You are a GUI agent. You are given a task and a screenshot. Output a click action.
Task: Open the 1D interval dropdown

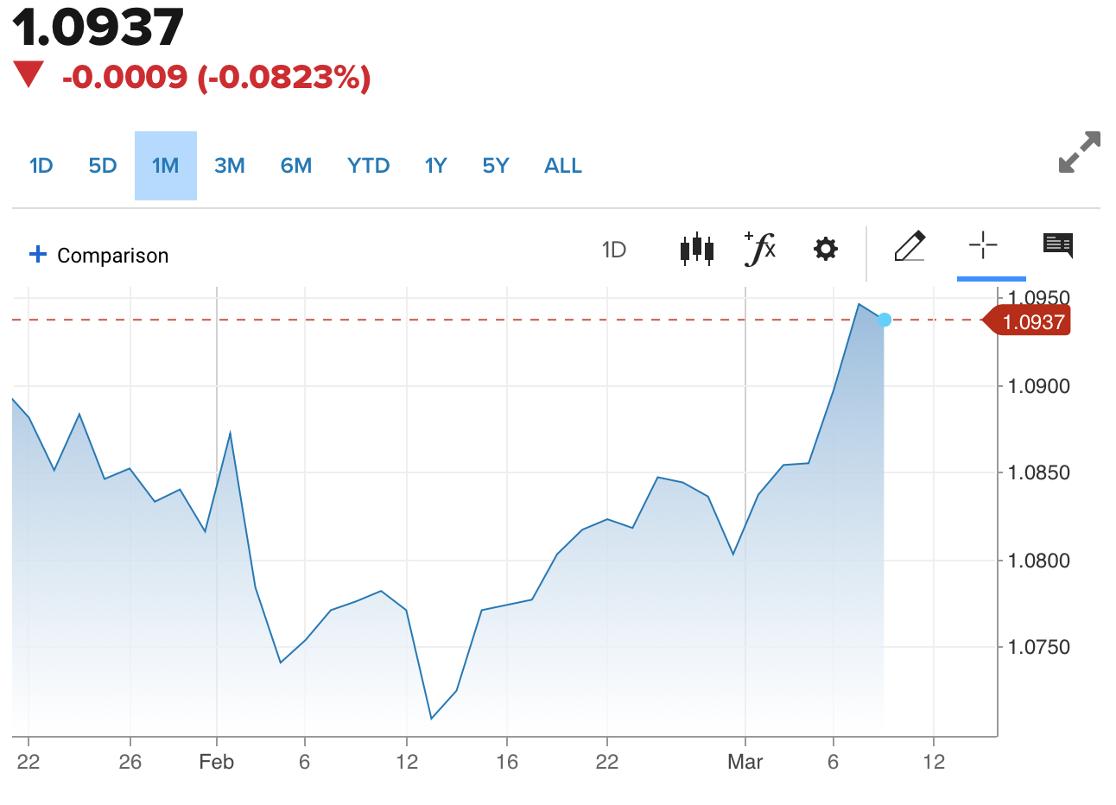[613, 250]
